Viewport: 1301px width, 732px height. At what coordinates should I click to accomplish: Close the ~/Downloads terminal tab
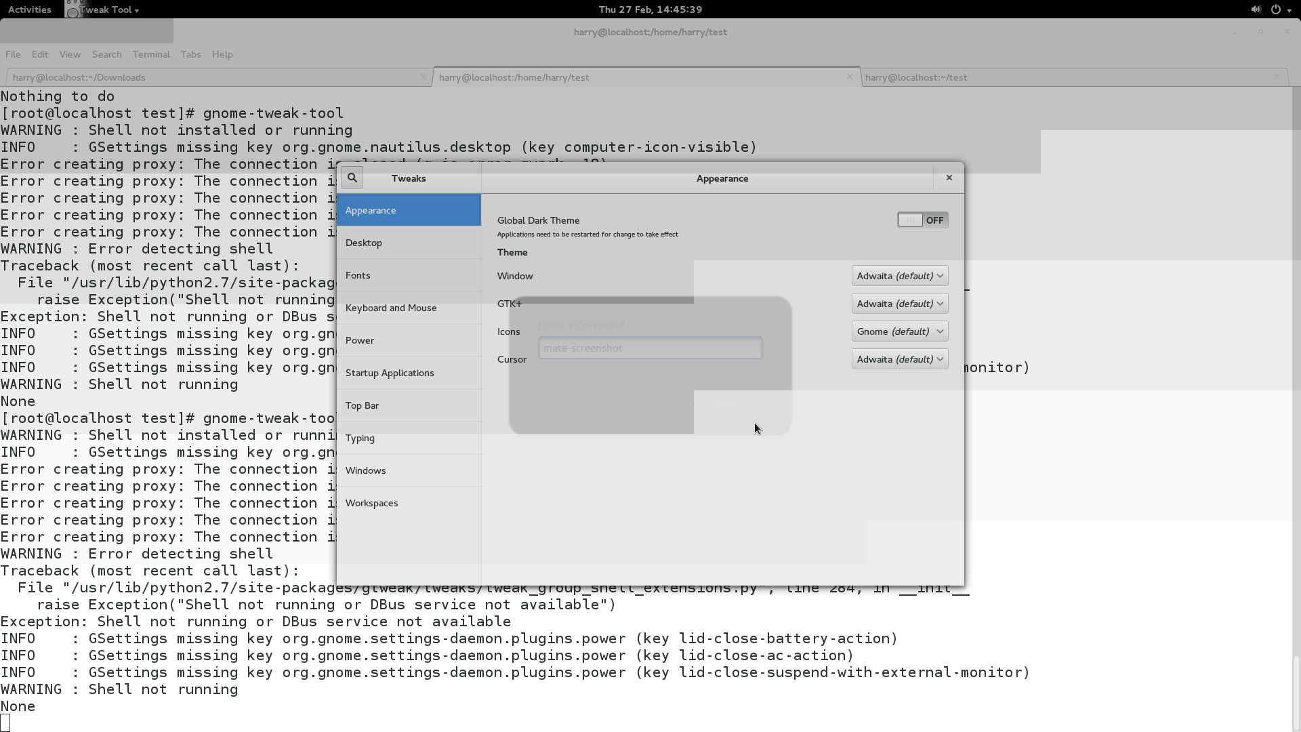point(424,77)
